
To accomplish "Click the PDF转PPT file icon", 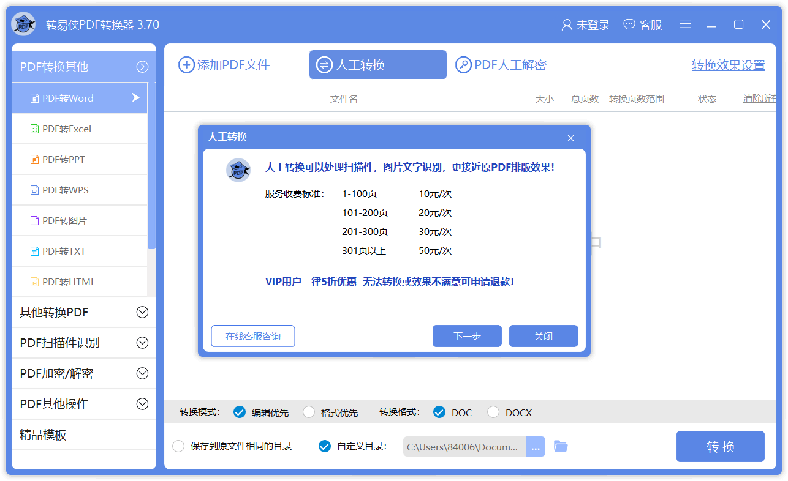I will tap(35, 159).
